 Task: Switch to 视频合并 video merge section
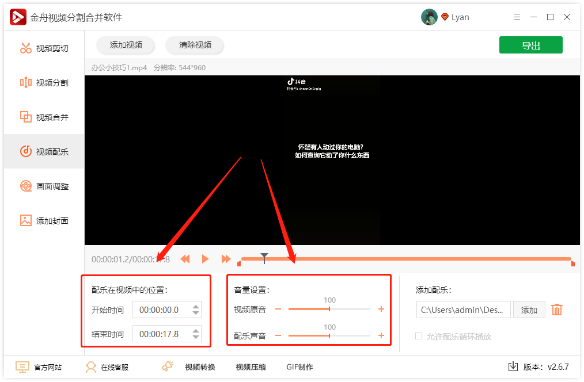tap(44, 117)
